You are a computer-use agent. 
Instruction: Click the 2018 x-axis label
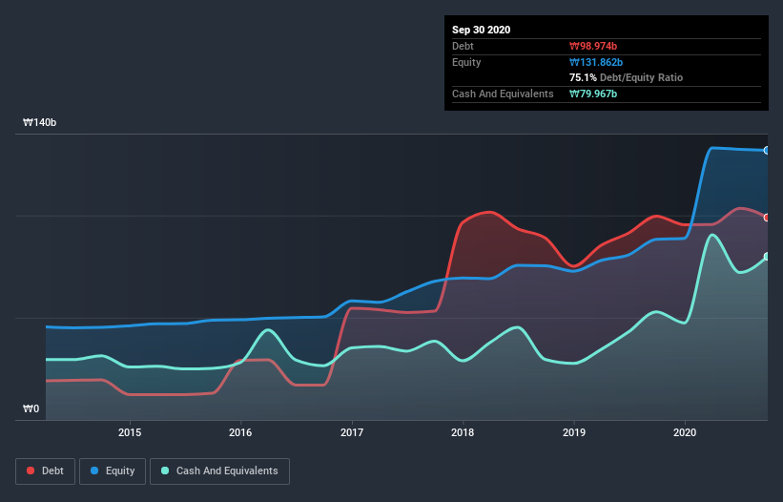[x=463, y=432]
